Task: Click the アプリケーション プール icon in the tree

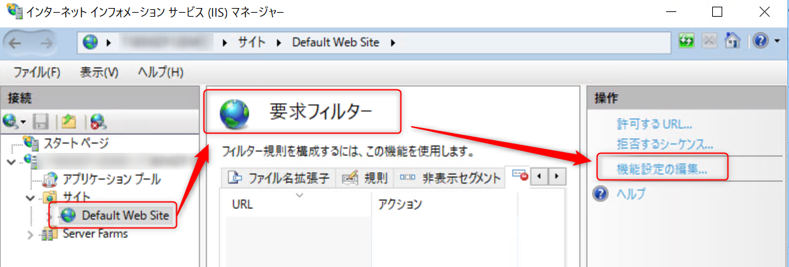Action: pyautogui.click(x=51, y=179)
